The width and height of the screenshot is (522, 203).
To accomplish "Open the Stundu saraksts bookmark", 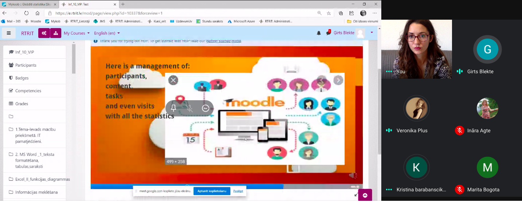I will 210,21.
